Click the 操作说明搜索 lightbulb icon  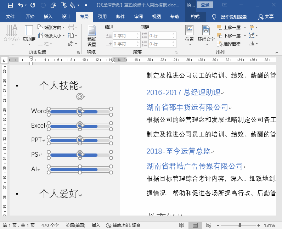(x=214, y=17)
